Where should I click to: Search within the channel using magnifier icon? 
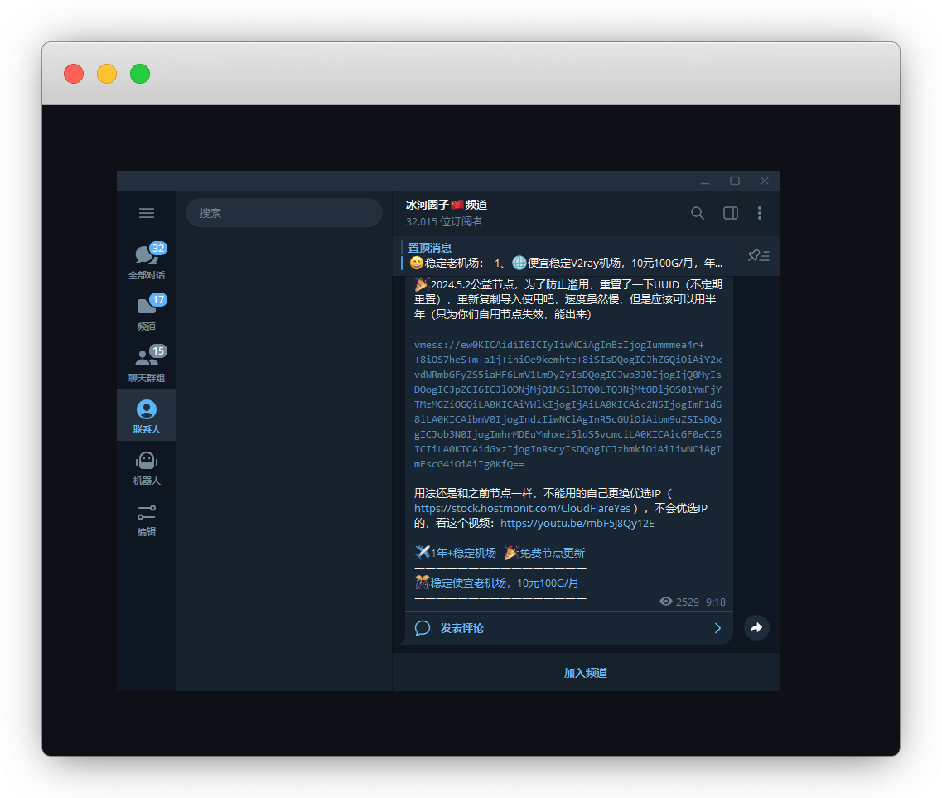click(698, 213)
